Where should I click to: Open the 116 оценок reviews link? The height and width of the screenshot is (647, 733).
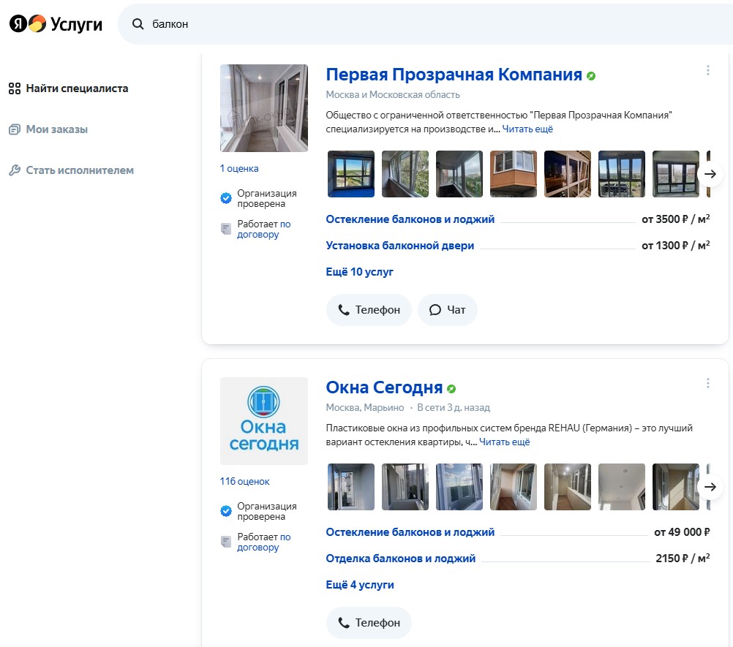tap(244, 482)
